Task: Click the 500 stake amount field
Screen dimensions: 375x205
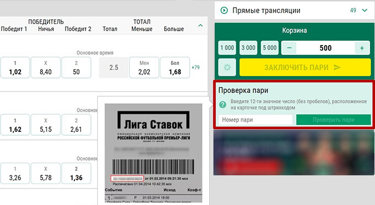Action: (x=325, y=48)
